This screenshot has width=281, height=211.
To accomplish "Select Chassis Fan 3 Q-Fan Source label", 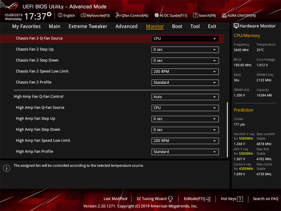I will pyautogui.click(x=39, y=38).
